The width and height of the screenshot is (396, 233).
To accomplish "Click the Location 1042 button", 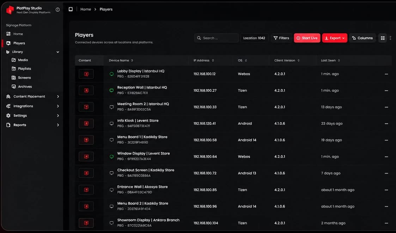I will [254, 38].
